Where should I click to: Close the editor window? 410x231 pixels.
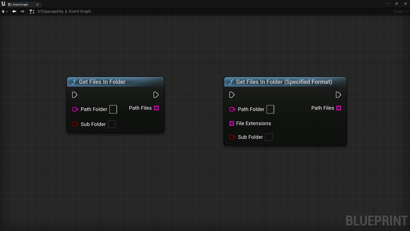pyautogui.click(x=405, y=4)
